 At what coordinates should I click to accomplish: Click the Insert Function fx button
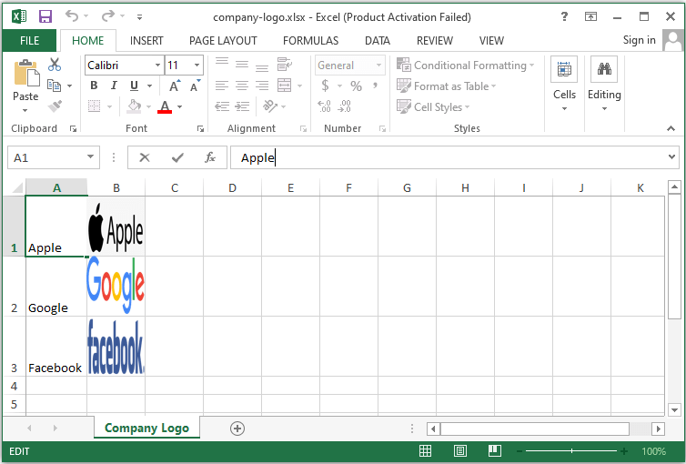tap(210, 157)
